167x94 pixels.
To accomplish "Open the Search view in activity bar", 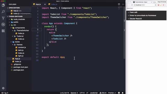I will (3, 11).
